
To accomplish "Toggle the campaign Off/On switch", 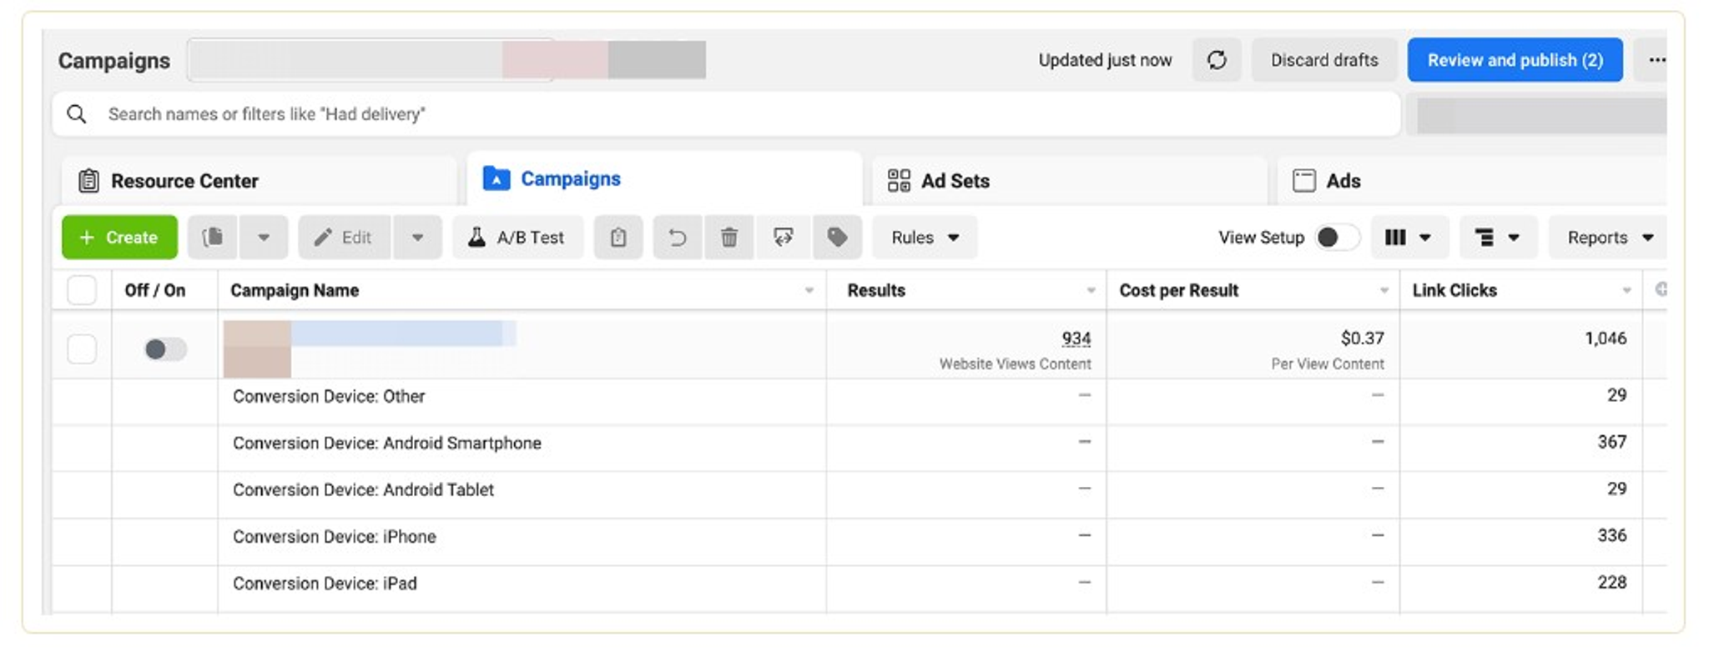I will click(165, 349).
